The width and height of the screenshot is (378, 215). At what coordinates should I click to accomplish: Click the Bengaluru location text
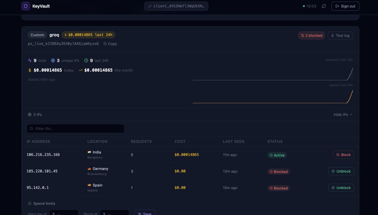click(x=95, y=157)
